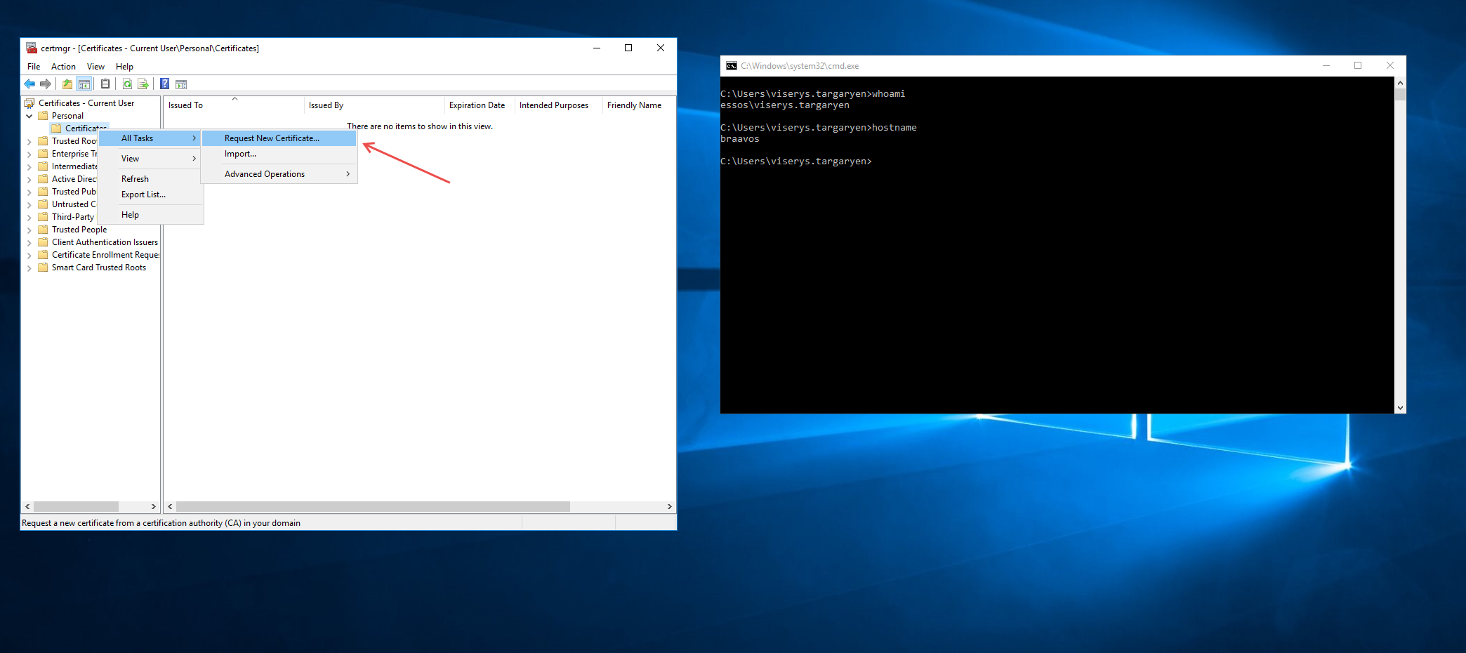1466x653 pixels.
Task: Click the Trusted People folder icon
Action: [43, 230]
